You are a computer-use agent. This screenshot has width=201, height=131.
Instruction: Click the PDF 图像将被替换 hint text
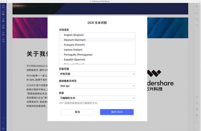(79, 103)
